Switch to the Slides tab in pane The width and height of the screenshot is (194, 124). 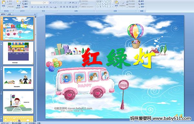[x=3, y=14]
